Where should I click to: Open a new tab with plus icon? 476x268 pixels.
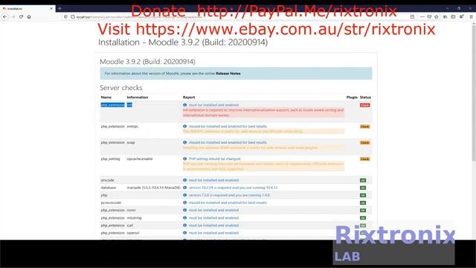[x=59, y=8]
